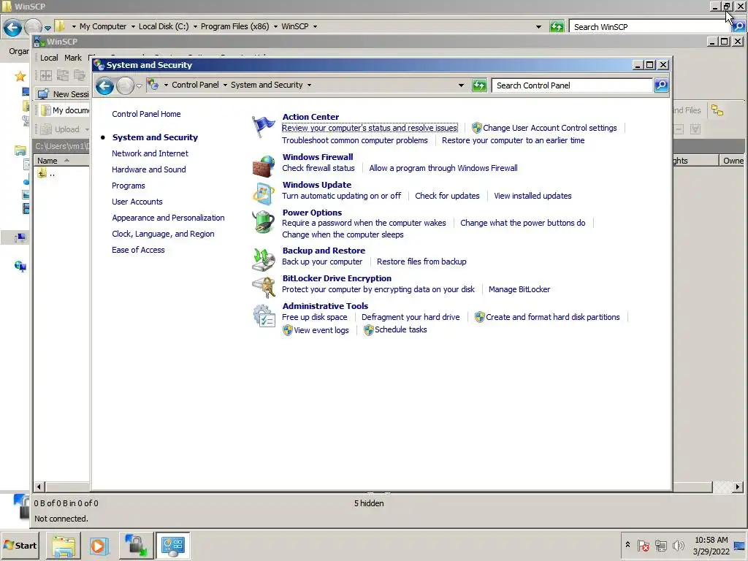This screenshot has height=561, width=748.
Task: Open Windows Explorer from the taskbar
Action: coord(64,546)
